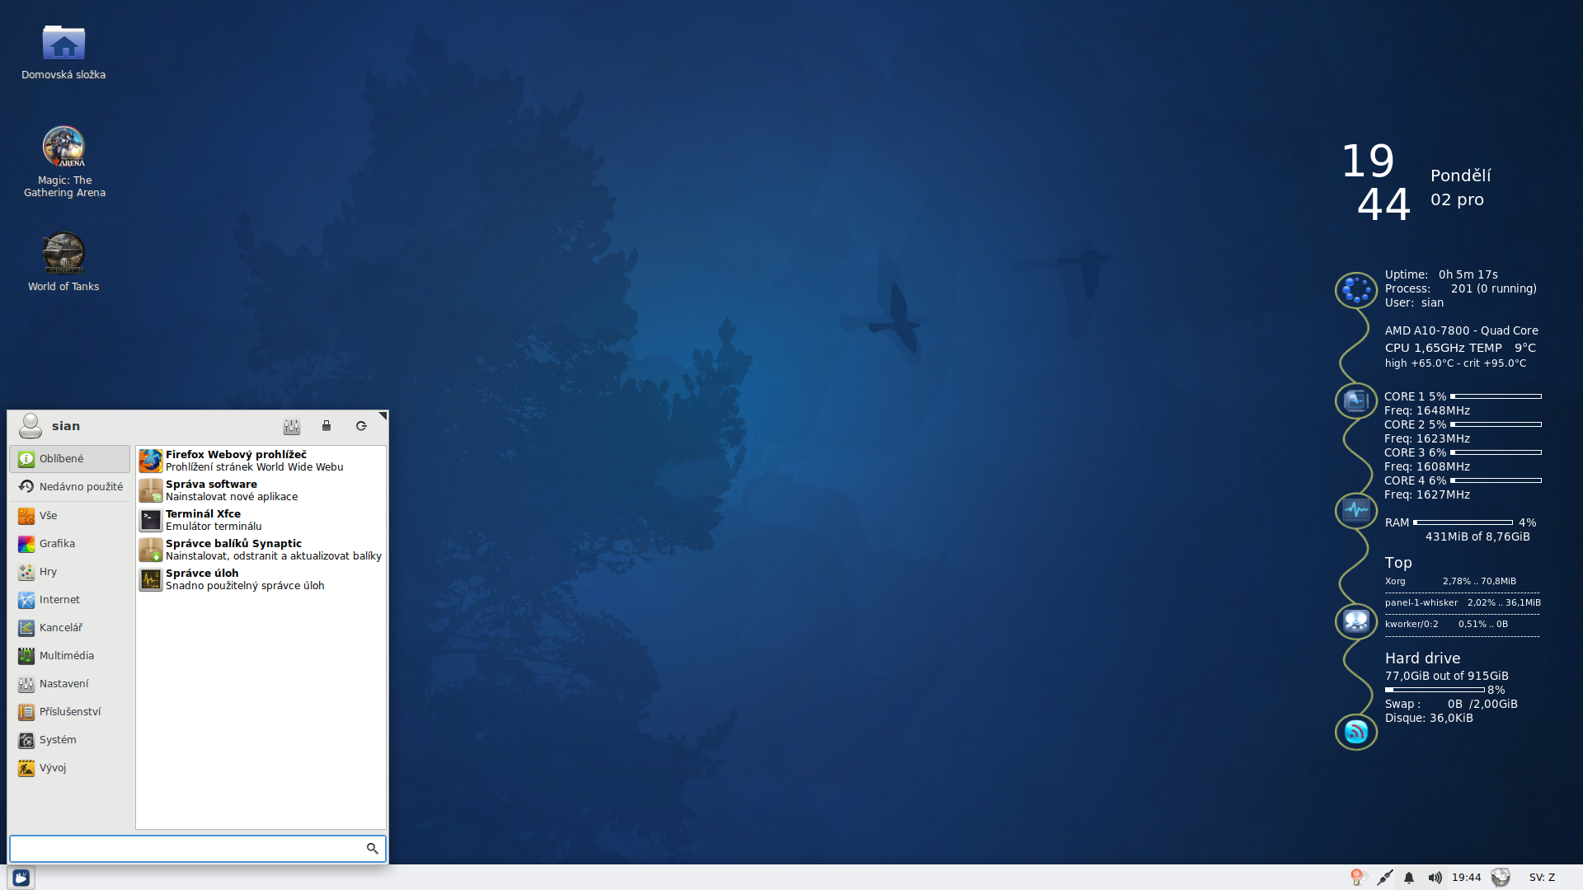
Task: Open the Hry category
Action: pos(48,572)
